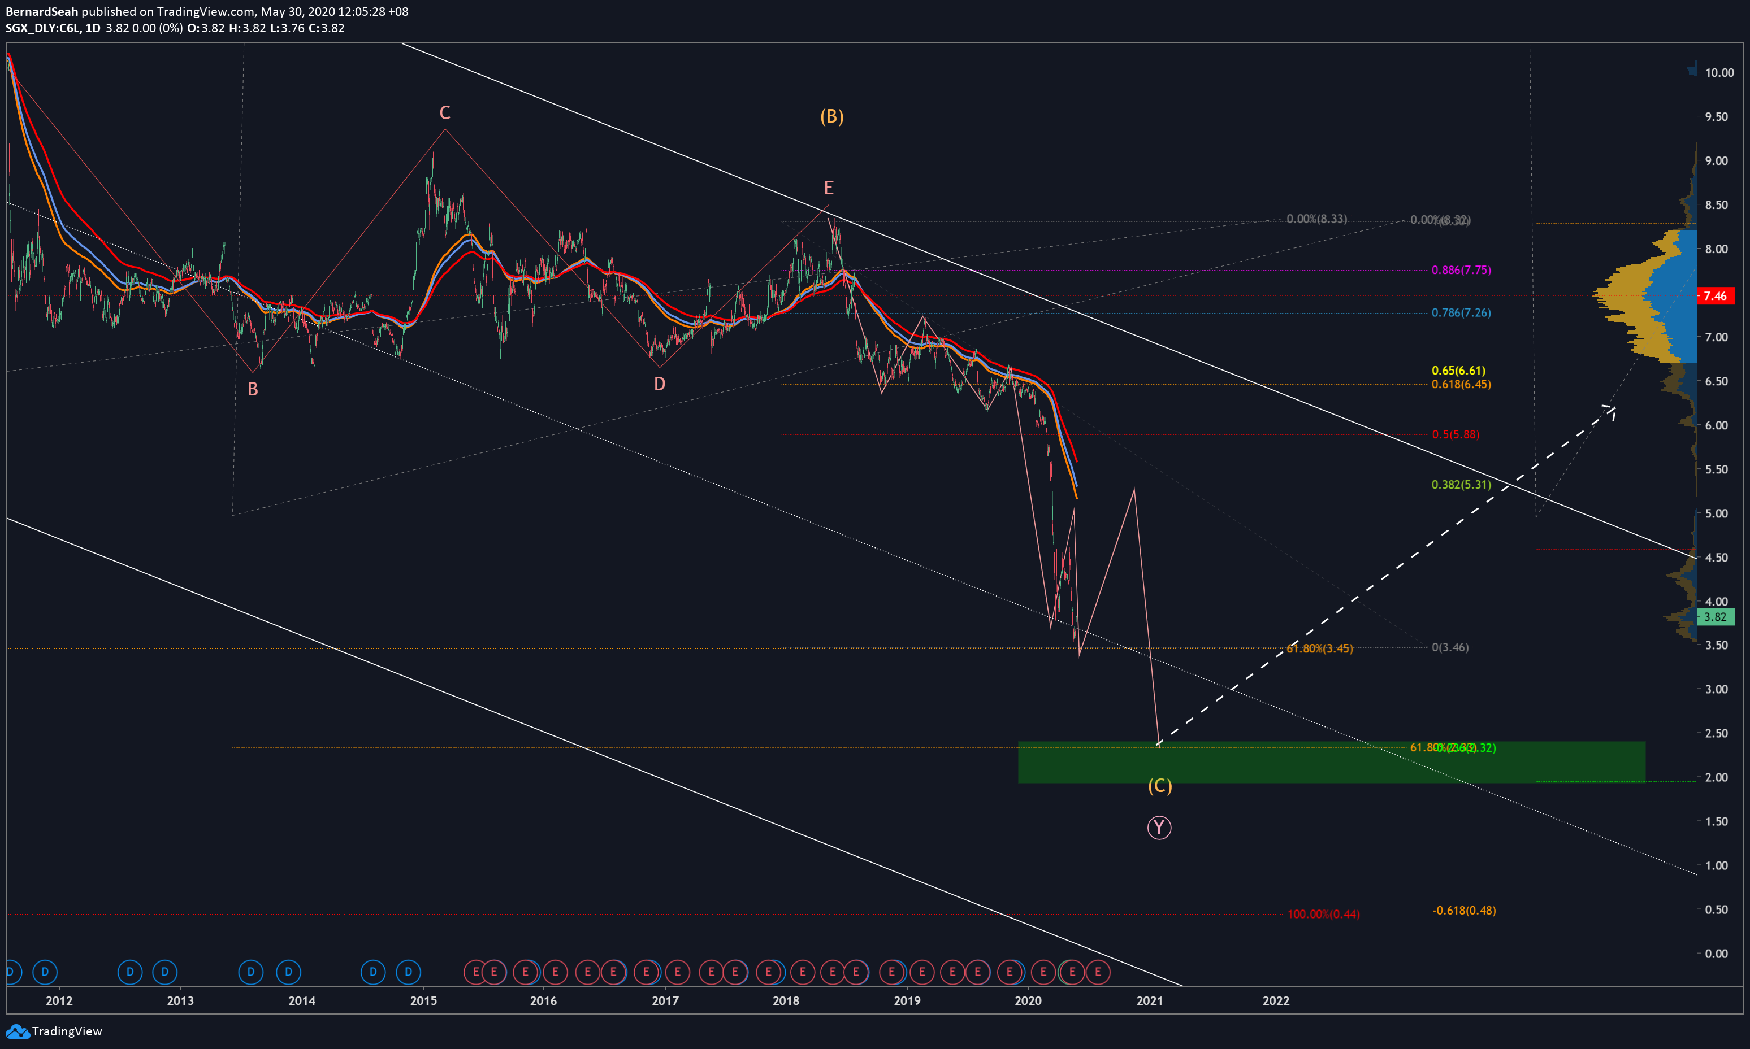1750x1049 pixels.
Task: Click the 0(3.46) Fibonacci level label
Action: point(1450,647)
